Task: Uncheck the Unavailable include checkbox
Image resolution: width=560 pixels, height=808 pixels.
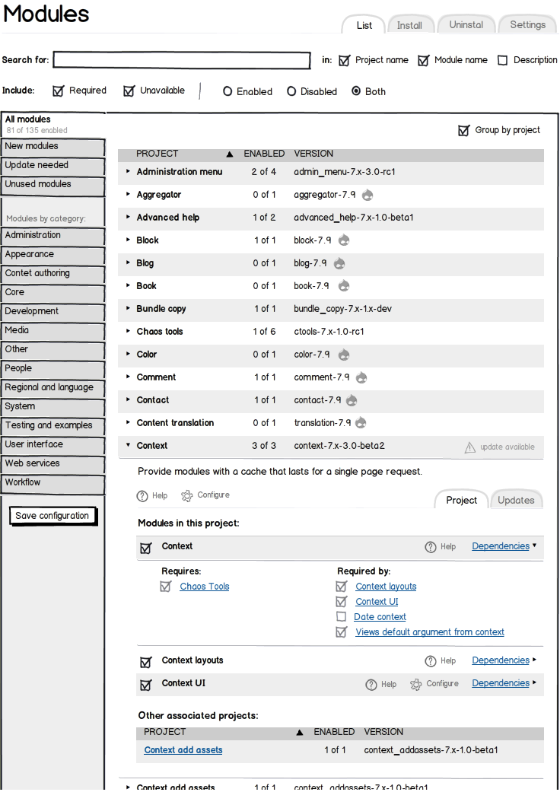Action: point(129,91)
